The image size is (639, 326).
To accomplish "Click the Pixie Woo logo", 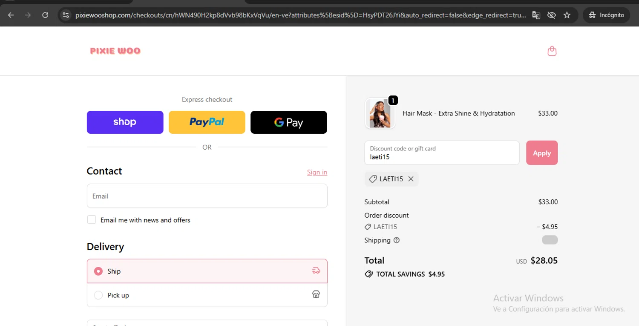I will click(115, 51).
